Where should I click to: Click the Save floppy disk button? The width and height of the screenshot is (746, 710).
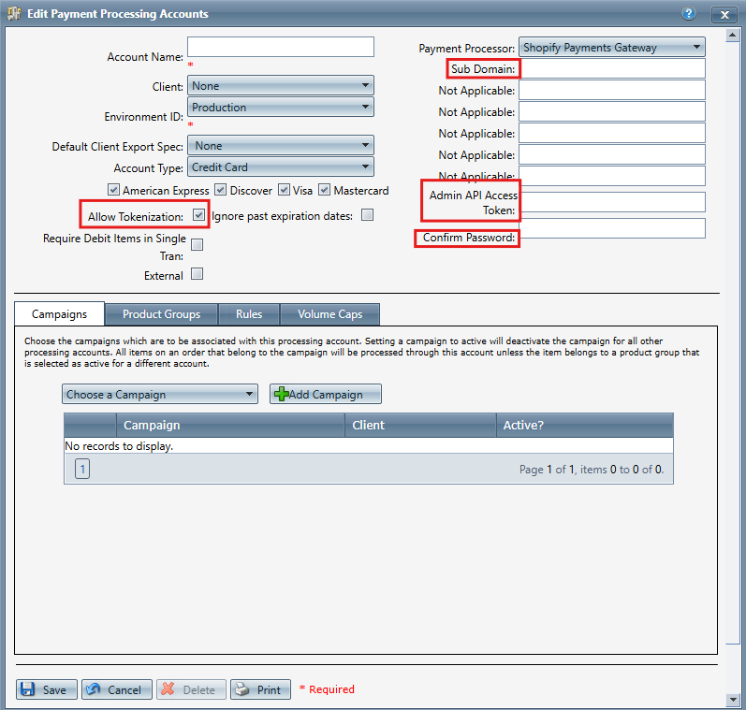[46, 689]
